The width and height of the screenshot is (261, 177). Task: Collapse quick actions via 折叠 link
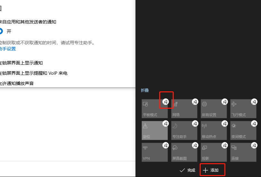[x=145, y=90]
